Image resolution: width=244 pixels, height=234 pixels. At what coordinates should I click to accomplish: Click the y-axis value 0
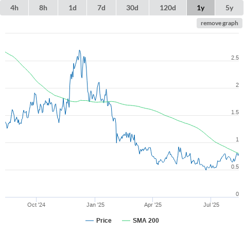click(x=237, y=194)
